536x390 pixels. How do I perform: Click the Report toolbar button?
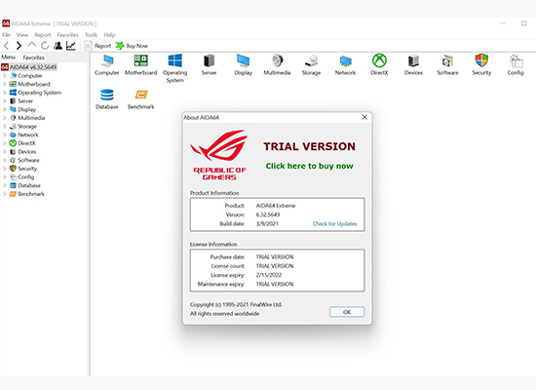pyautogui.click(x=97, y=46)
